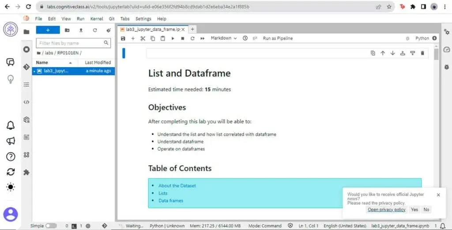Follow the Lists link
This screenshot has height=230, width=452.
point(163,193)
